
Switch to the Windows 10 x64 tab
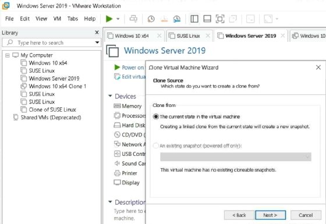tap(132, 36)
